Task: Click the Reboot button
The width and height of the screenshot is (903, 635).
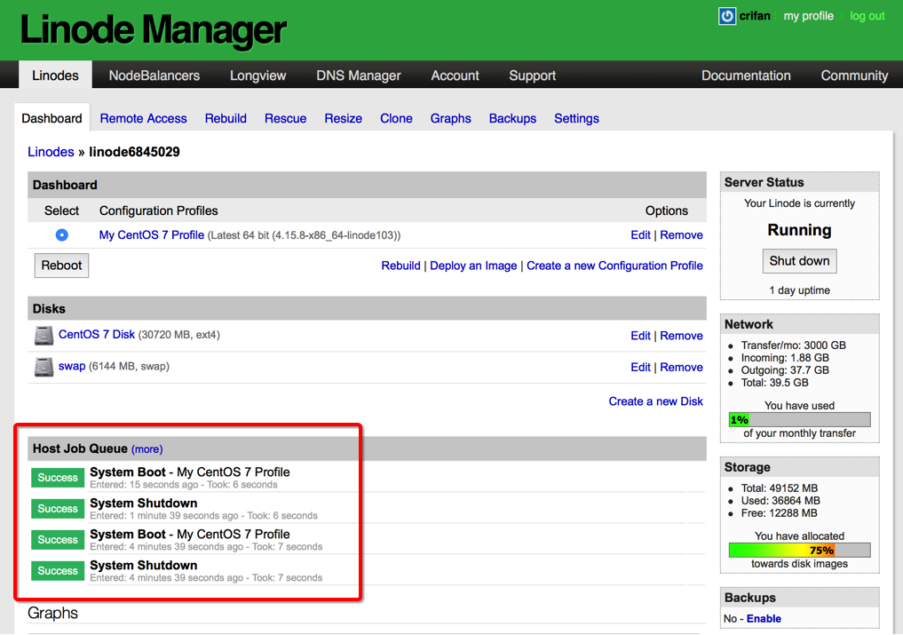Action: [61, 266]
